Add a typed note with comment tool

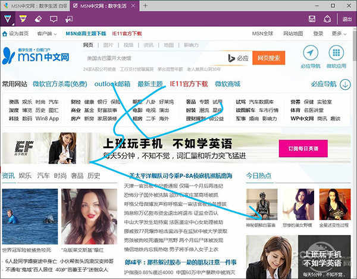point(54,18)
